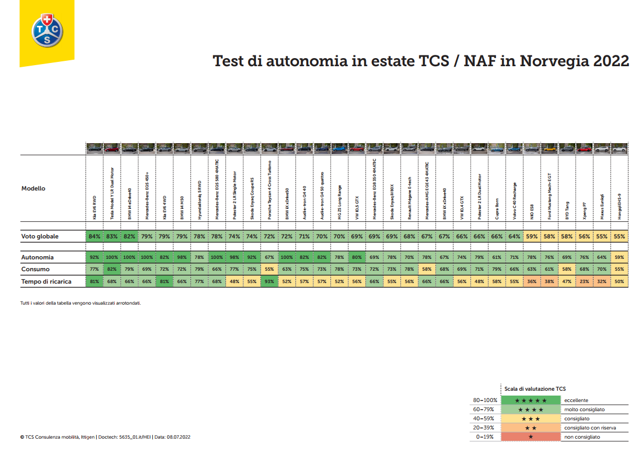Open the yellow Ford Mustang Mach-E GT photo
The height and width of the screenshot is (451, 643).
(549, 149)
